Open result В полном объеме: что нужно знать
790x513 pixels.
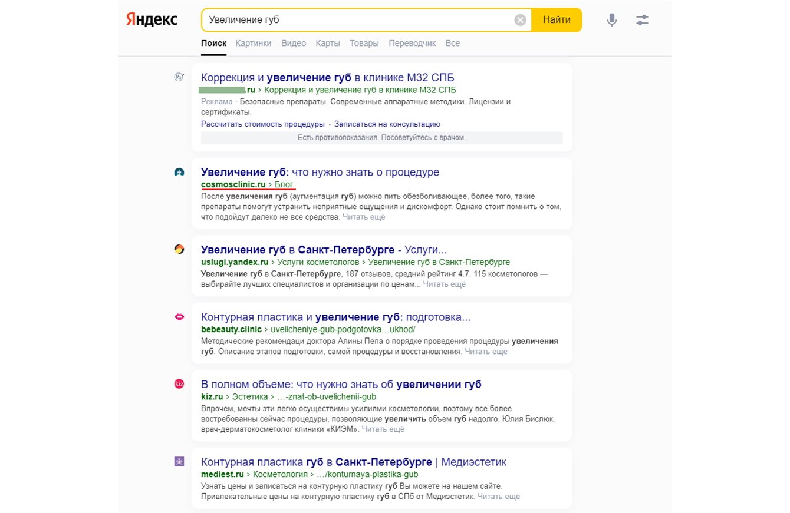pos(341,385)
